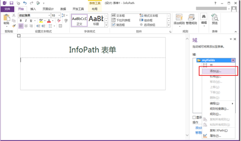The width and height of the screenshot is (241, 141).
Task: Toggle Italic formatting
Action: [x=26, y=21]
